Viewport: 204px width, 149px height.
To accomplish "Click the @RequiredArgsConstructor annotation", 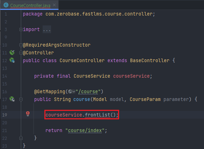I will [x=57, y=45].
